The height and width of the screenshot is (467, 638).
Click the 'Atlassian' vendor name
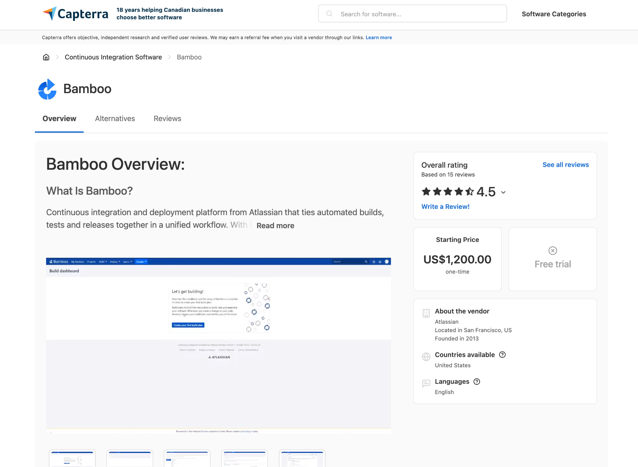point(447,322)
